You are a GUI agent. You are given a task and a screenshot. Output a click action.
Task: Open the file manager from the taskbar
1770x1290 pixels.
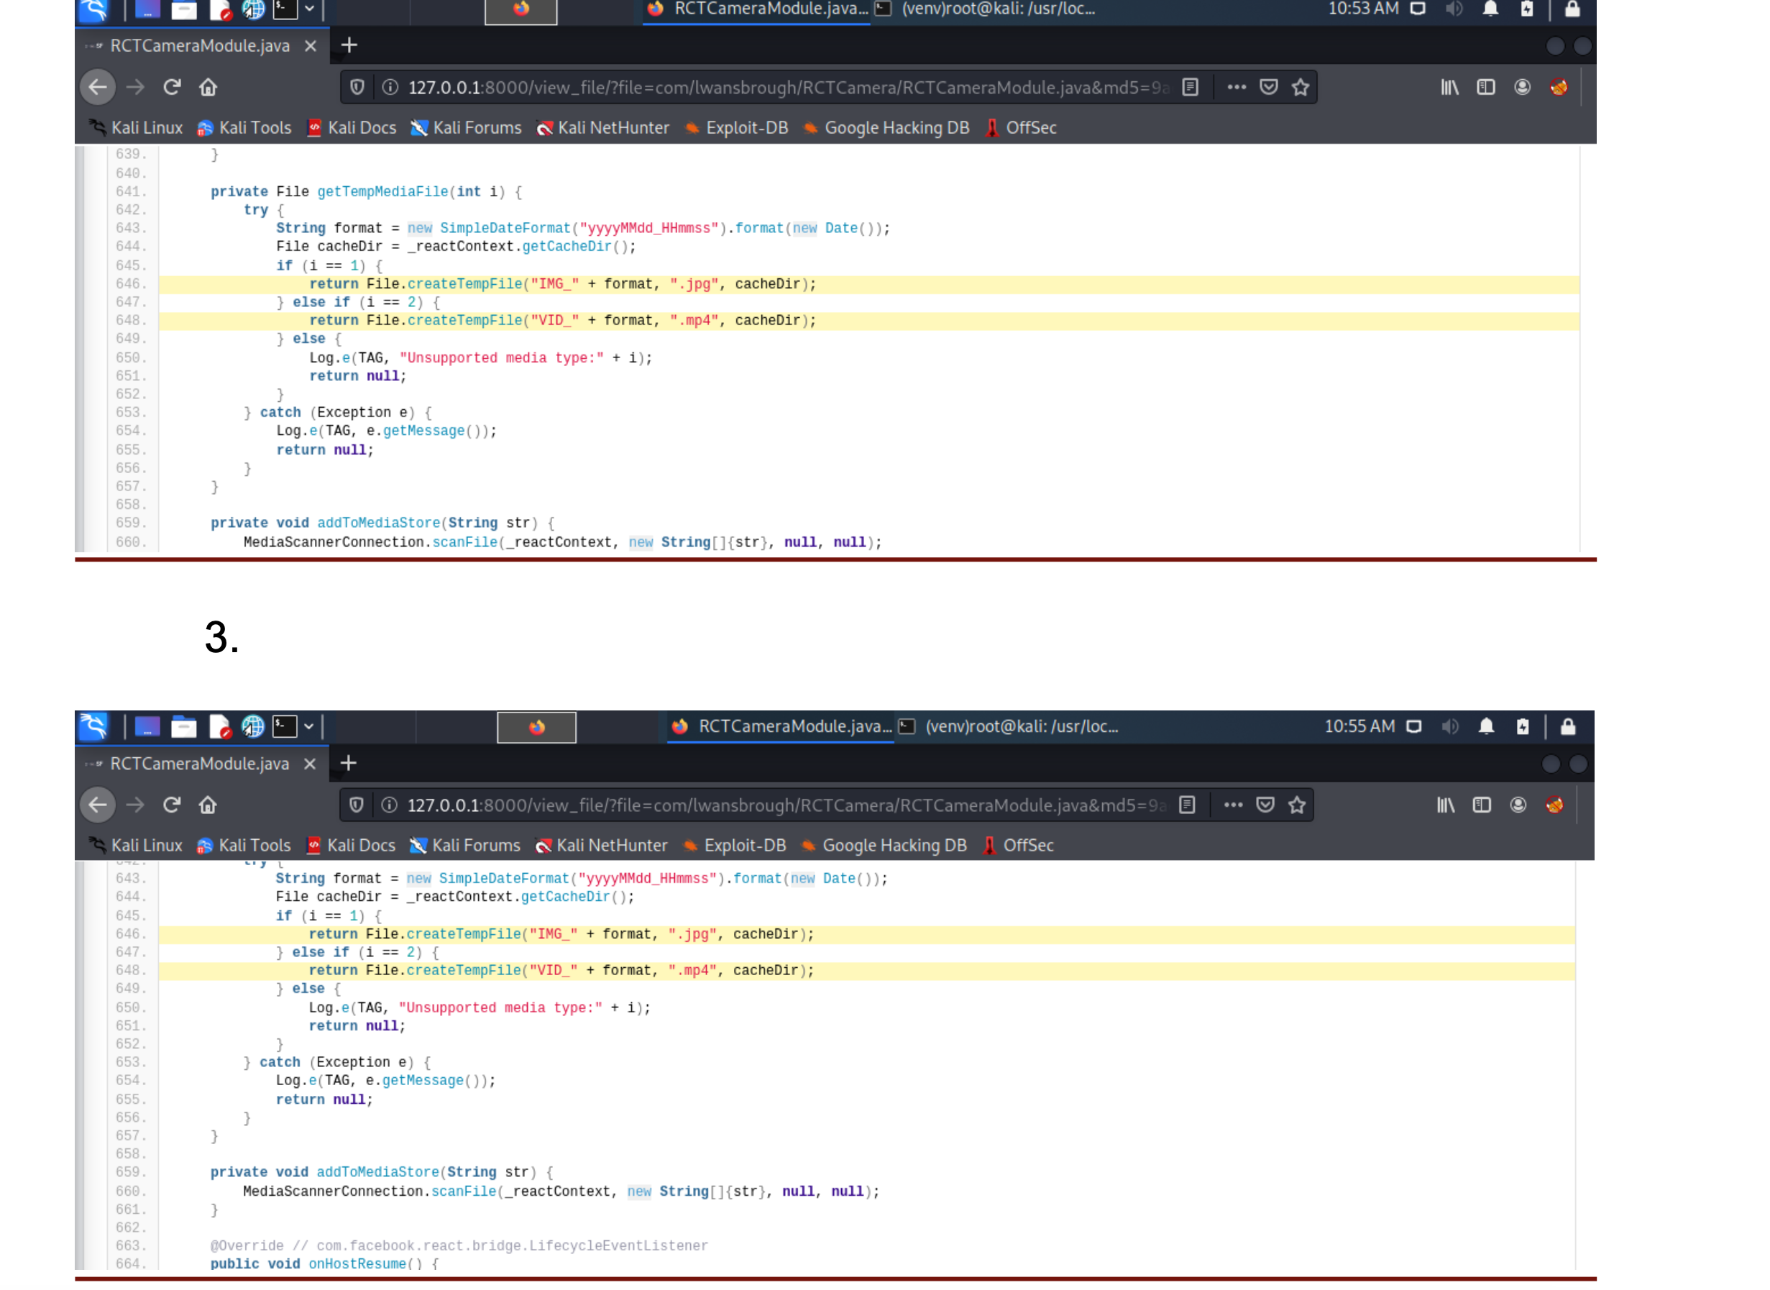pos(185,10)
